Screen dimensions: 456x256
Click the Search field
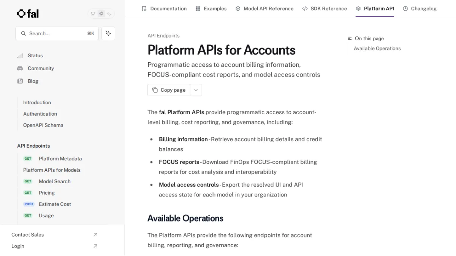[x=57, y=33]
